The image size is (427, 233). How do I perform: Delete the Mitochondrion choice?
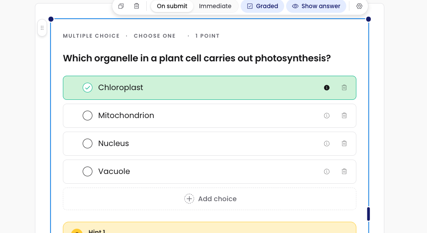click(344, 116)
